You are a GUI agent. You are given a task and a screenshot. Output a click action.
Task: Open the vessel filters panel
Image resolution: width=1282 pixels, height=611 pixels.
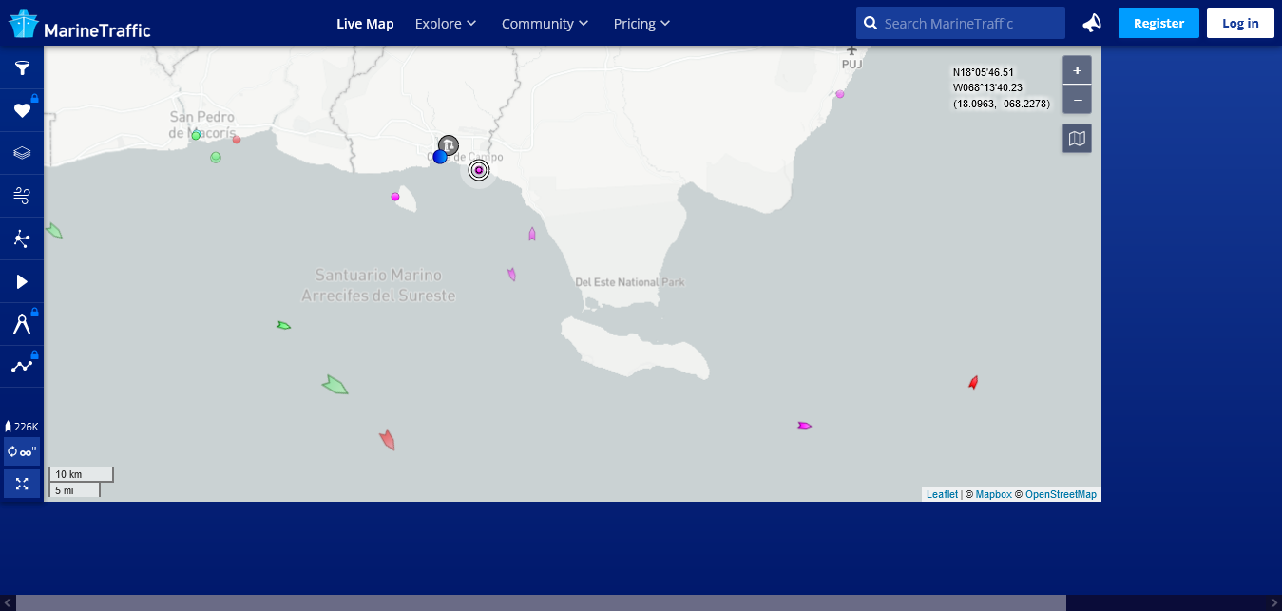point(22,67)
